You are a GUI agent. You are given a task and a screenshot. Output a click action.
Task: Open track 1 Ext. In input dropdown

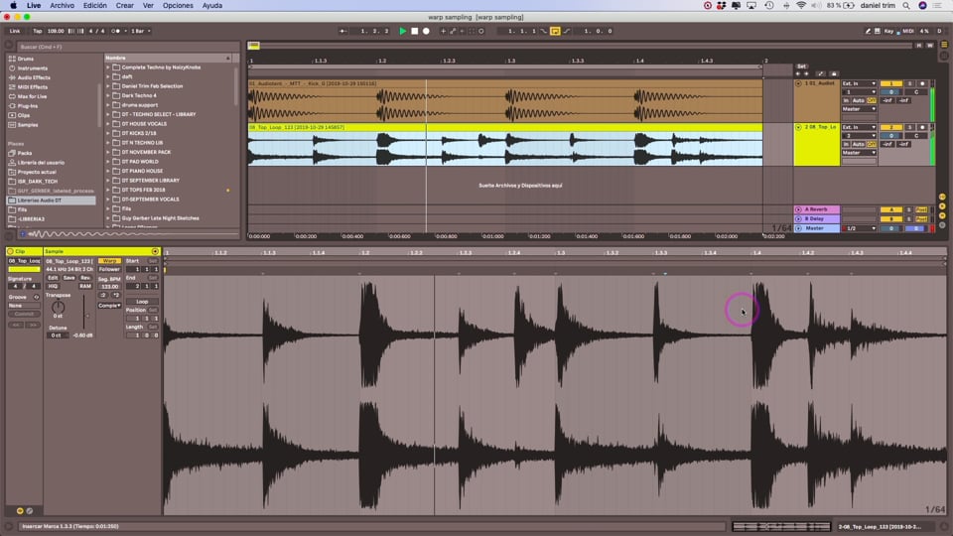(859, 83)
